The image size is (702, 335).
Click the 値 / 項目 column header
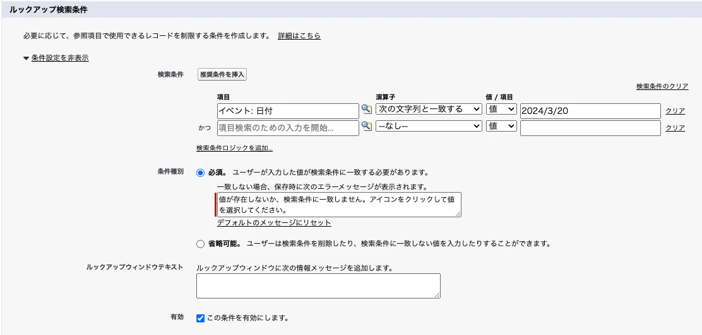(x=499, y=97)
